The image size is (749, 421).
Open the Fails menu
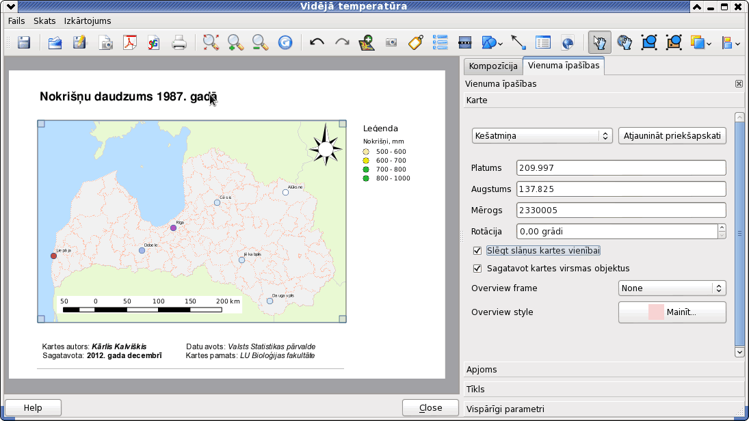coord(16,21)
